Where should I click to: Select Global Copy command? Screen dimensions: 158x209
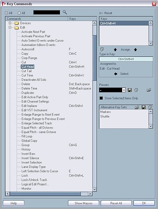coord(29,141)
